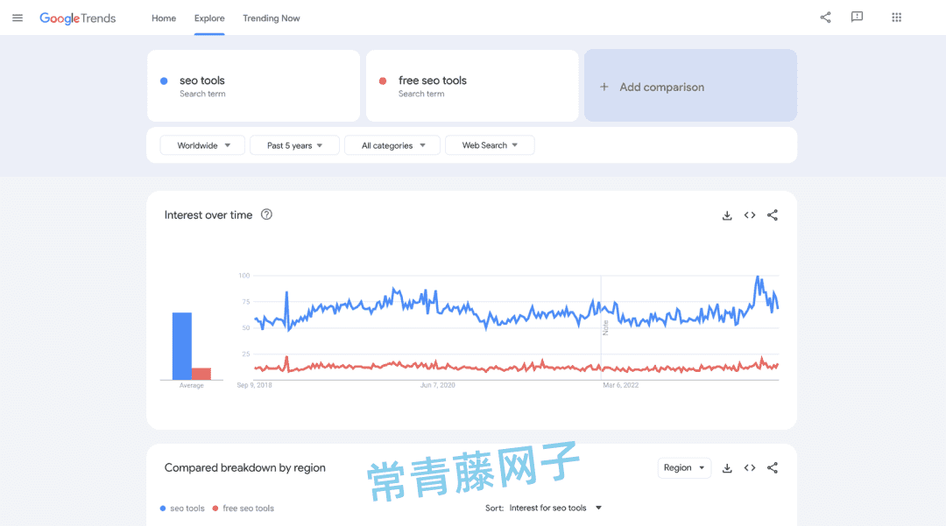This screenshot has width=946, height=526.
Task: Open the hamburger main menu
Action: [18, 18]
